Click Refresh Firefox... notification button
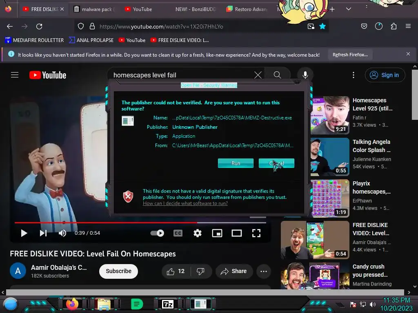The image size is (418, 313). tap(350, 55)
